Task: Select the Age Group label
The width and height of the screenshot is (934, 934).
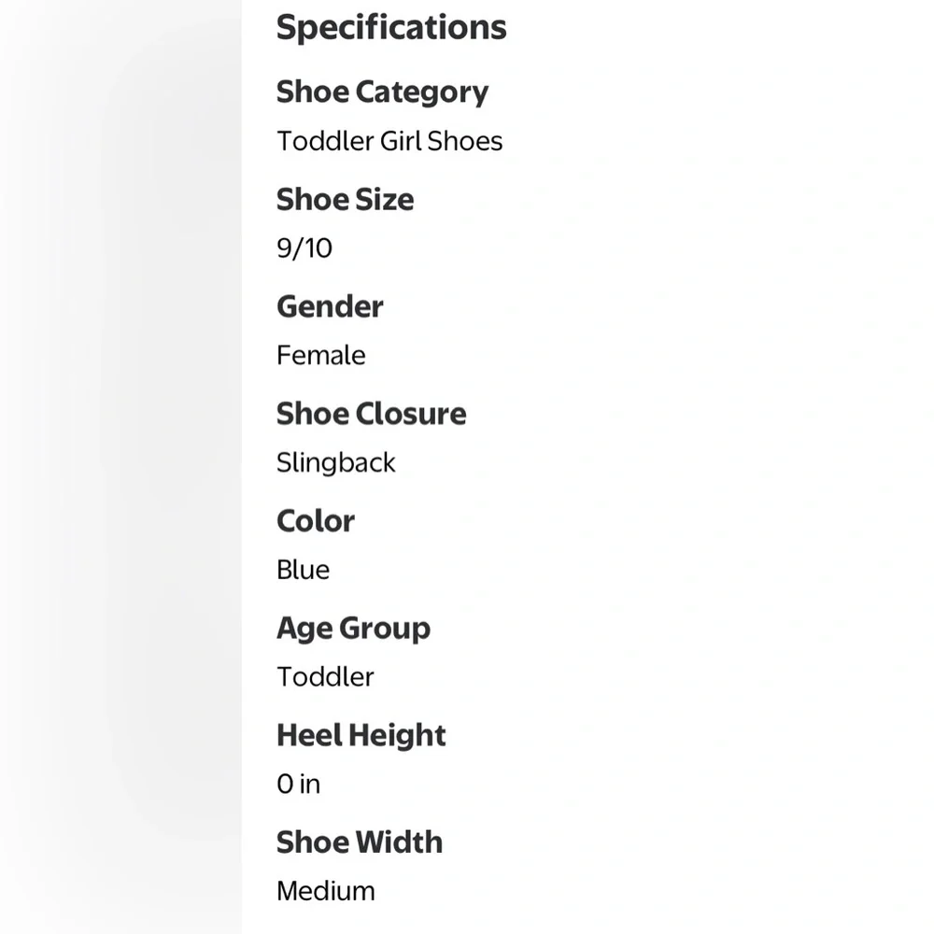Action: pyautogui.click(x=353, y=629)
